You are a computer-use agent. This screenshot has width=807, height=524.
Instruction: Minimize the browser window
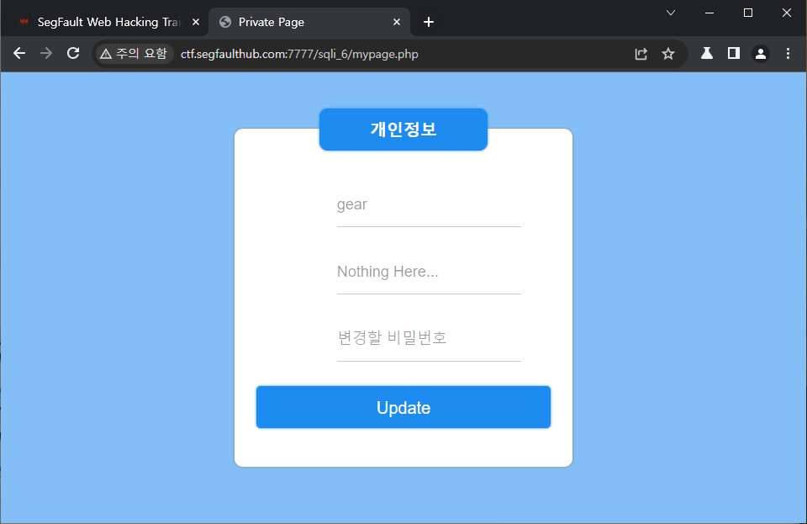[x=709, y=13]
